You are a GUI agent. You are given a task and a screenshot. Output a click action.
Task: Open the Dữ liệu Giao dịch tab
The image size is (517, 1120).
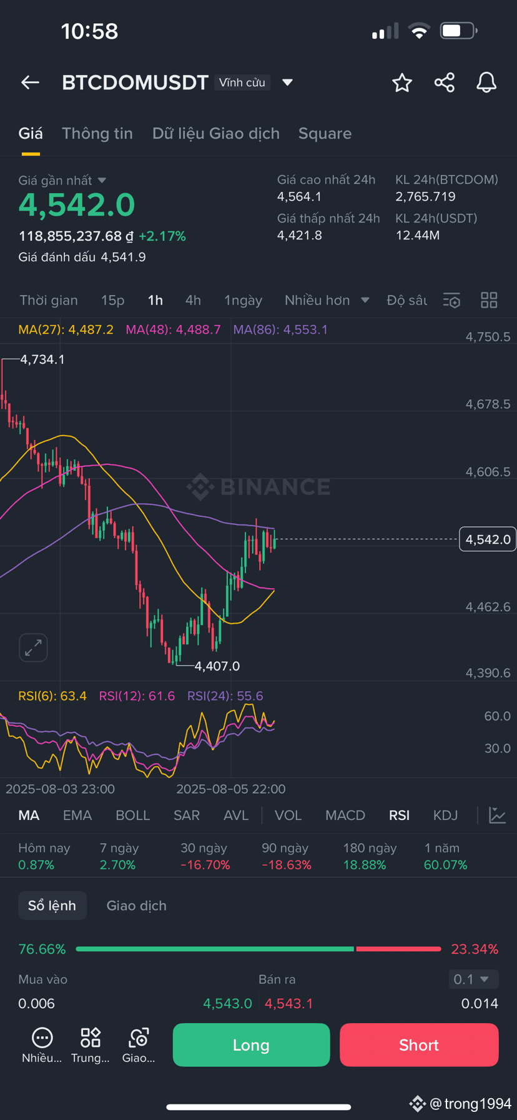[x=216, y=134]
